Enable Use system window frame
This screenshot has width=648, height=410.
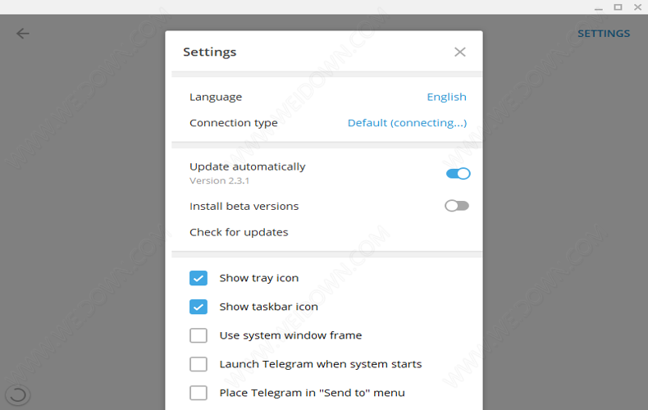tap(199, 335)
